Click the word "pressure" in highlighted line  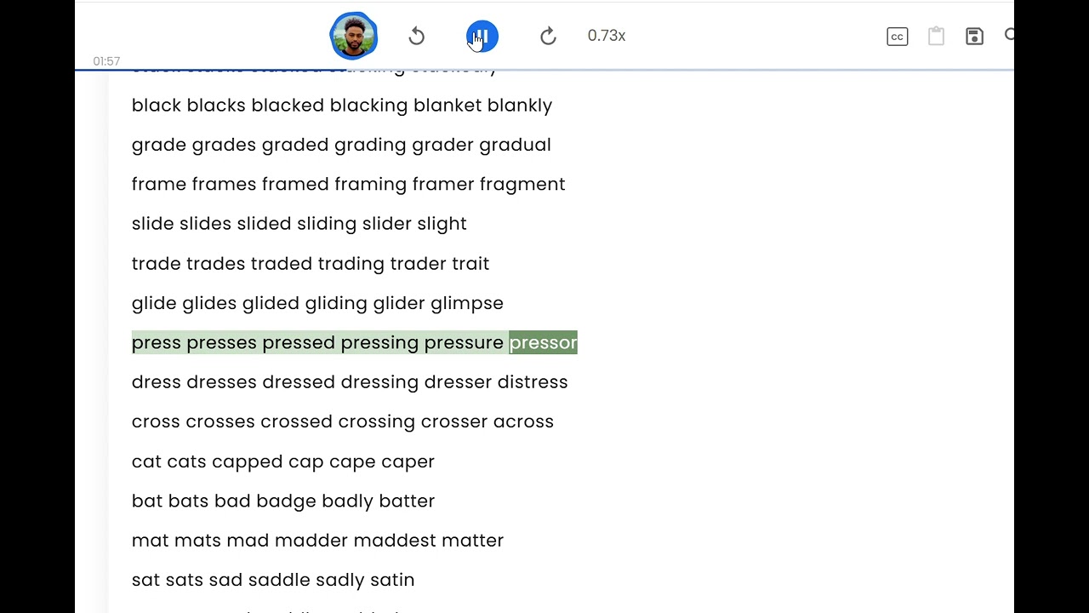(x=464, y=342)
